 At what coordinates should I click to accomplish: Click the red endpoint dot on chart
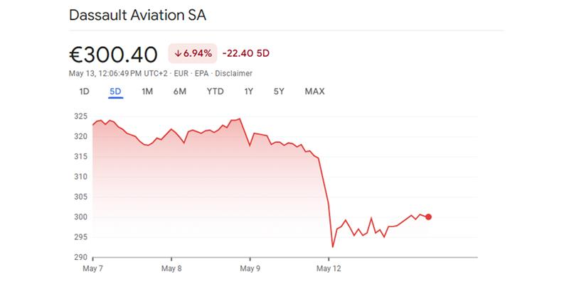[x=428, y=217]
